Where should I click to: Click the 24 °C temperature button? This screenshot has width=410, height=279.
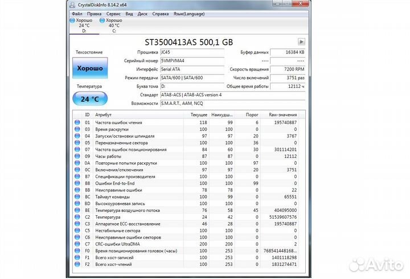90,99
